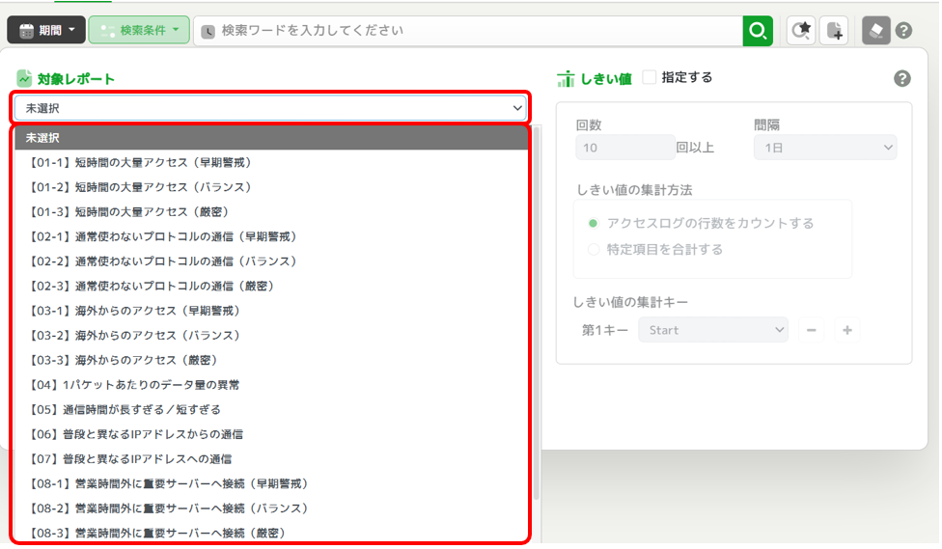Select 【03-2】海外からのアクセス（バランス） option
Image resolution: width=942 pixels, height=549 pixels.
coord(133,335)
